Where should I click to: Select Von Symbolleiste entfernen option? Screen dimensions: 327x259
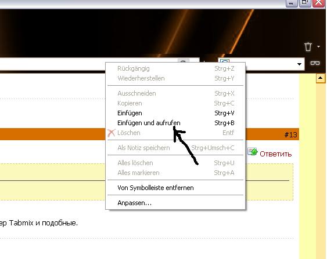pos(175,188)
